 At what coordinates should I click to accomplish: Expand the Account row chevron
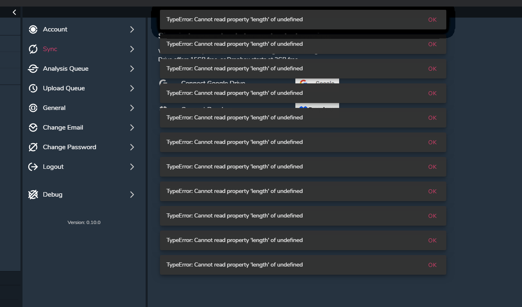pyautogui.click(x=132, y=29)
